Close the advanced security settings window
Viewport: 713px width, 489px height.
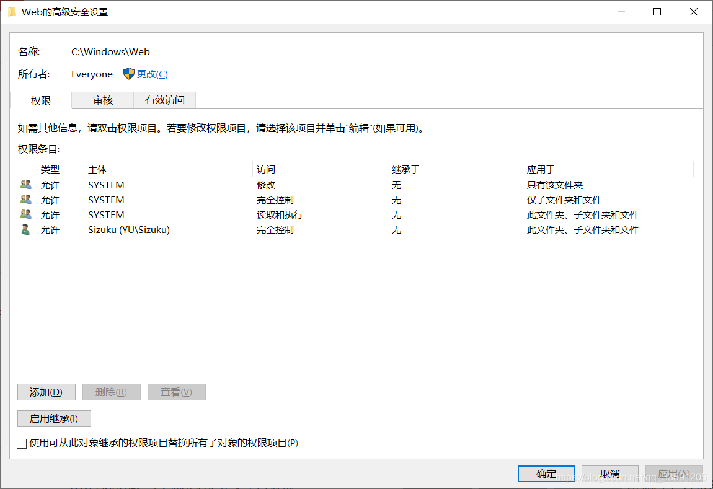pyautogui.click(x=693, y=12)
